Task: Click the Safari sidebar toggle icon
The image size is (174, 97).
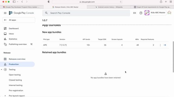Action: (14, 2)
